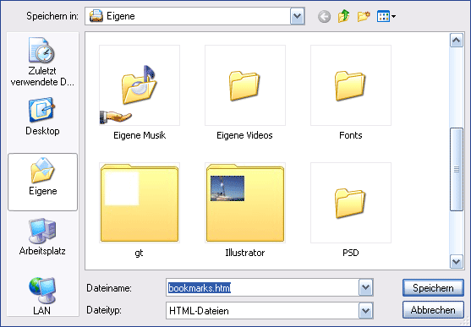Image resolution: width=471 pixels, height=327 pixels.
Task: Click the scrollbar up arrow
Action: [457, 41]
